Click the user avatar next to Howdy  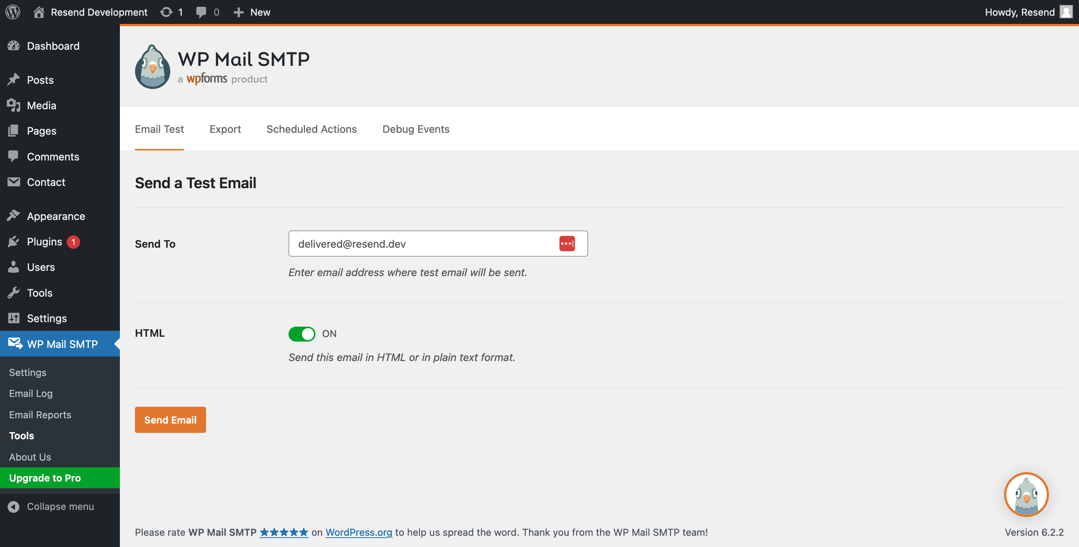1066,12
